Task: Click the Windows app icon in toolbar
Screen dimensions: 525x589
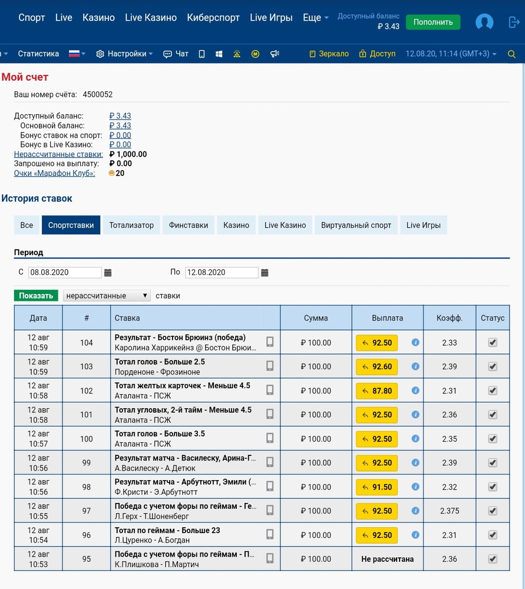Action: click(x=219, y=54)
